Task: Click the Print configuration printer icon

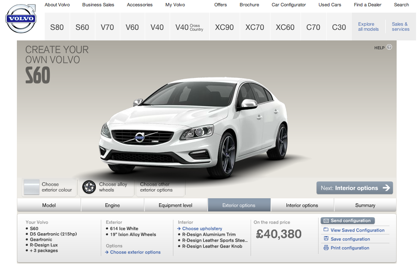Action: 326,248
